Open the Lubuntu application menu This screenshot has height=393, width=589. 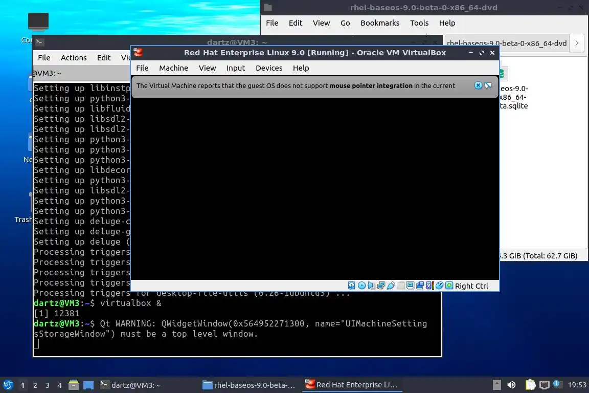coord(8,385)
